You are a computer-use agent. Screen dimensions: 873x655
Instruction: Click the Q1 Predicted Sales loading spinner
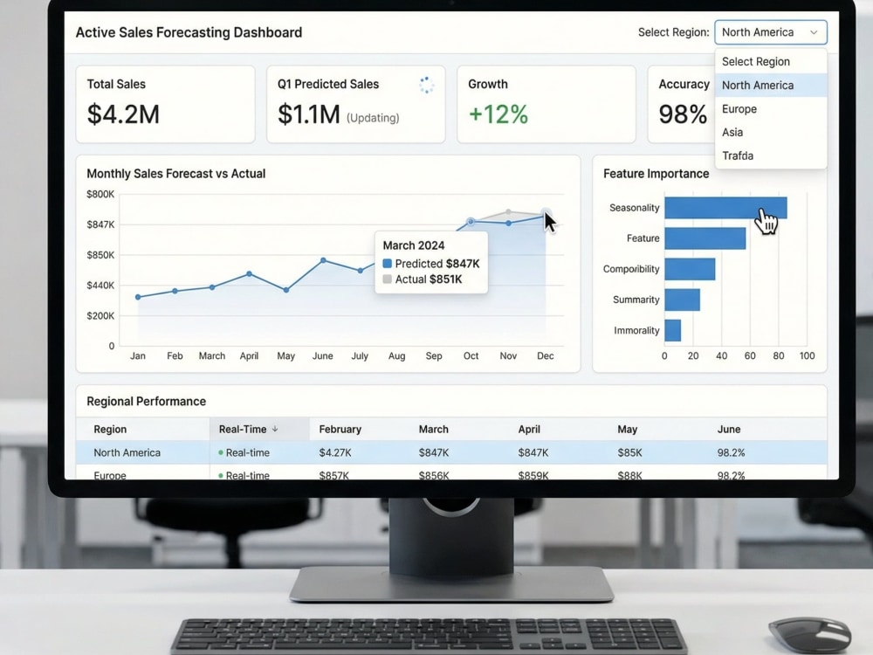(x=427, y=85)
